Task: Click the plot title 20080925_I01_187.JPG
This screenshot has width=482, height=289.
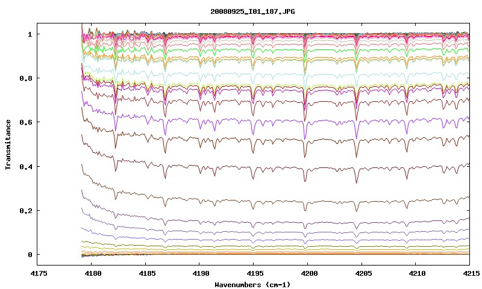Action: (252, 11)
